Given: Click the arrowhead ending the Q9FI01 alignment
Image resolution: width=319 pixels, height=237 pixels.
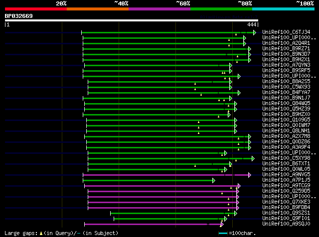Looking at the screenshot, I should pos(226,219).
